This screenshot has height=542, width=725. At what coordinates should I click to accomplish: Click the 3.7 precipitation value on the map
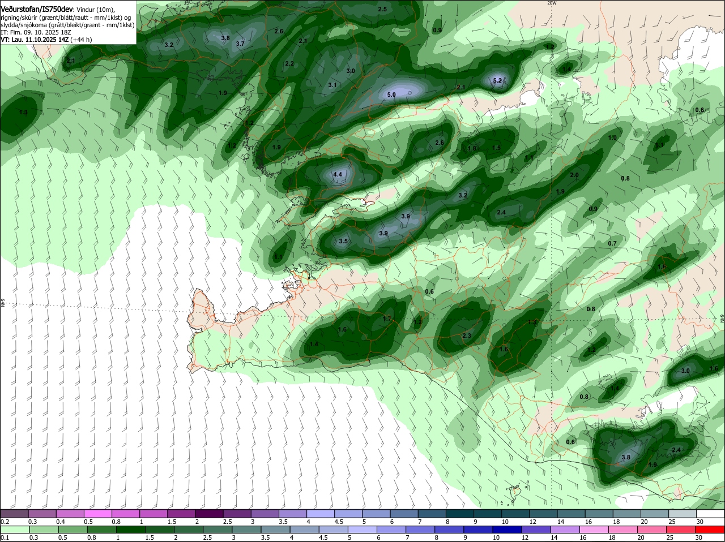pyautogui.click(x=240, y=44)
